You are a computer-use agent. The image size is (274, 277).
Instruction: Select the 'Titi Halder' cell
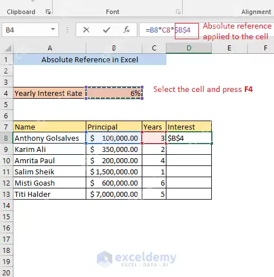click(49, 194)
